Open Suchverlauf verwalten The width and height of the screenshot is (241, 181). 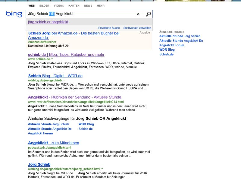[137, 28]
